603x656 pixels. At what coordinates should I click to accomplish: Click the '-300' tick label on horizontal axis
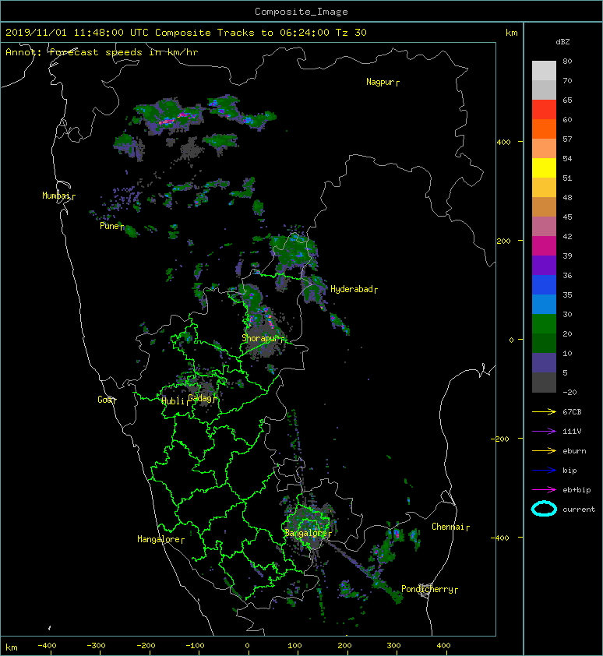(96, 646)
